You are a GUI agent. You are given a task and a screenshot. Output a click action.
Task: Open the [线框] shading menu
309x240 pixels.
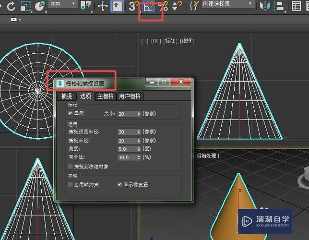pos(187,41)
